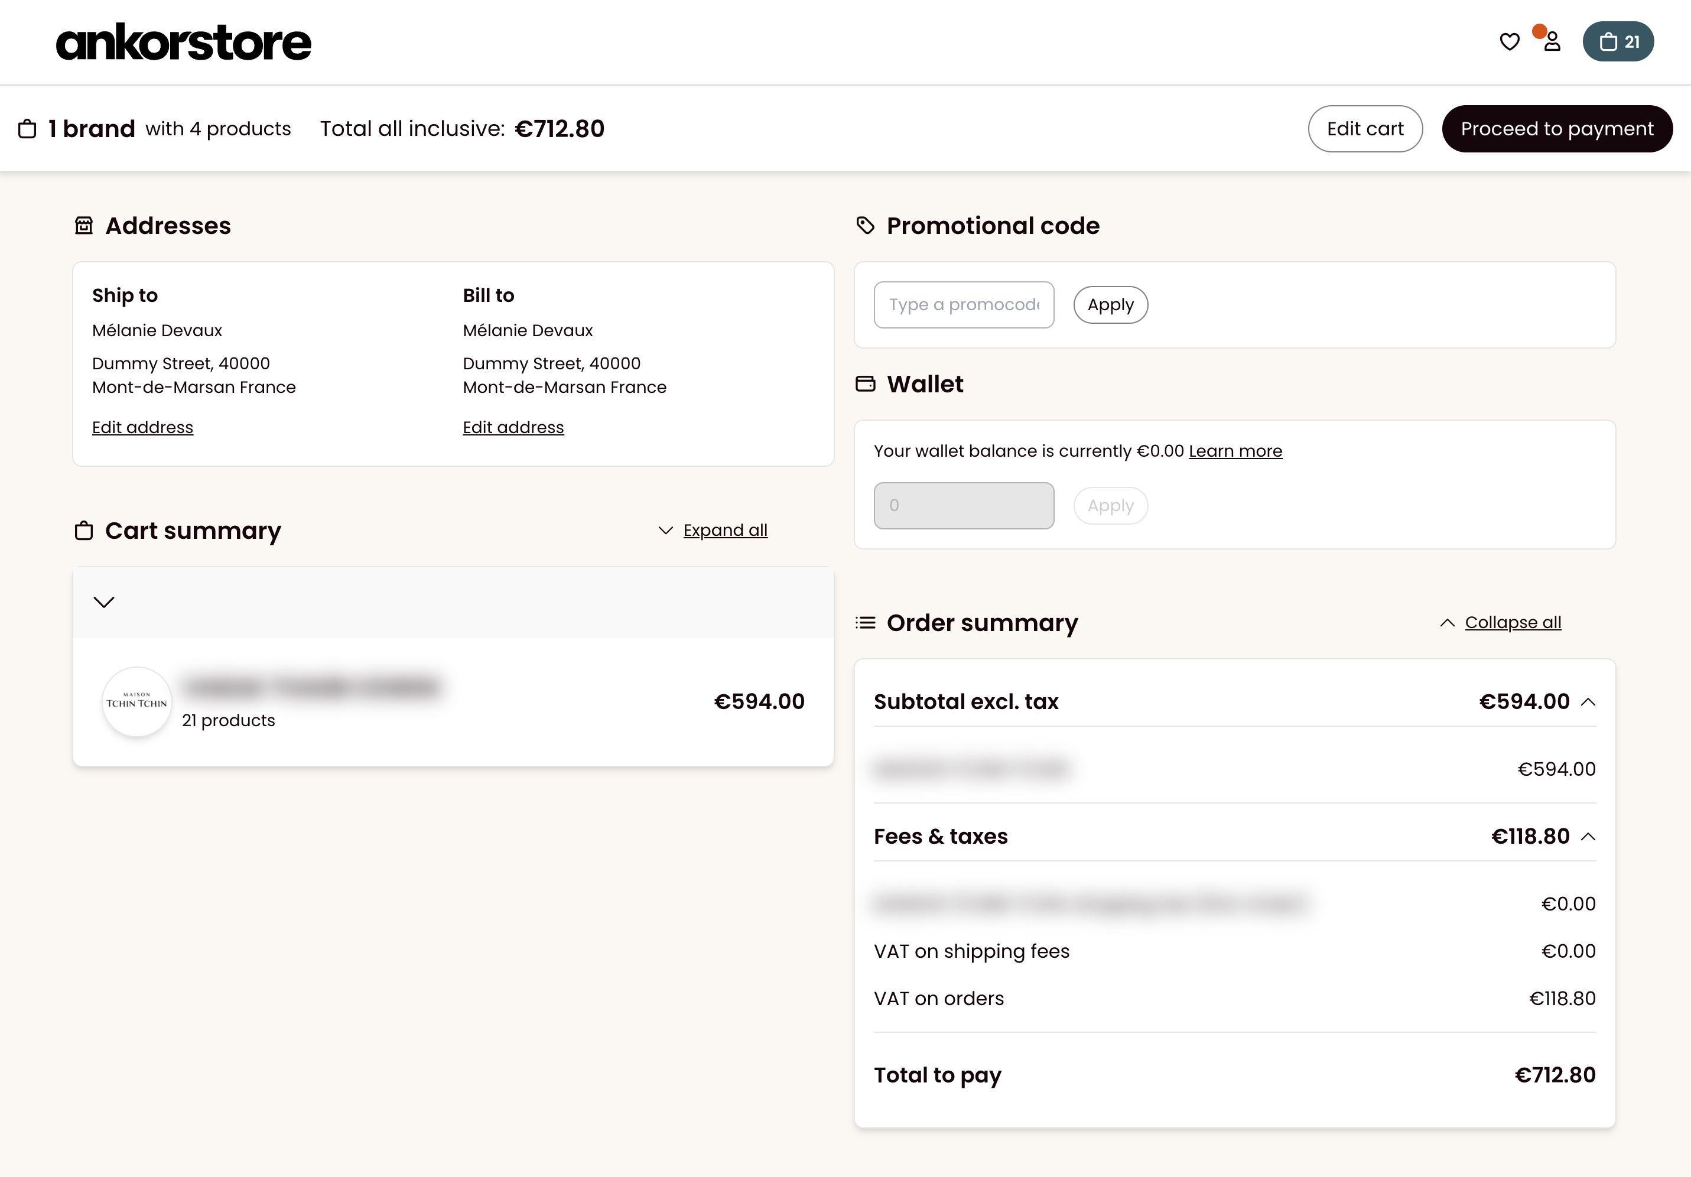
Task: Click the Addresses store icon
Action: tap(84, 225)
